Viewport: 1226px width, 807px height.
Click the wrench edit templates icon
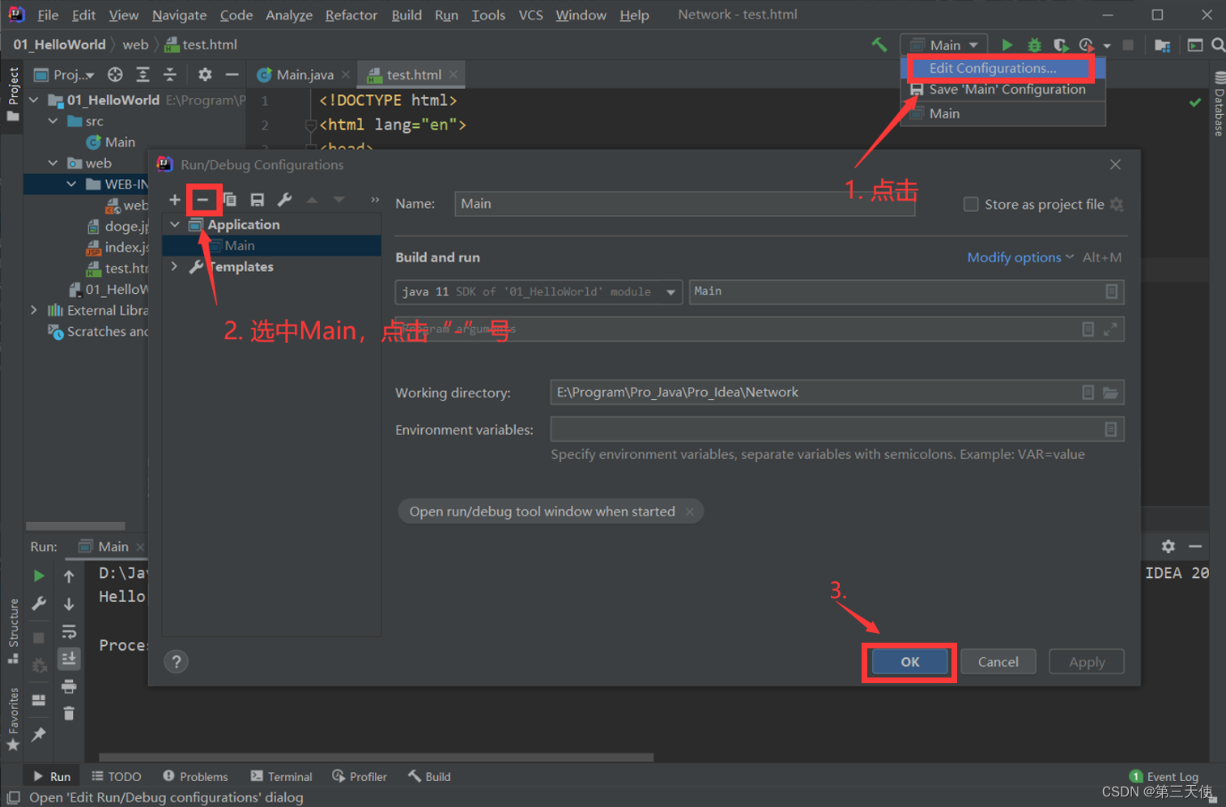tap(284, 200)
